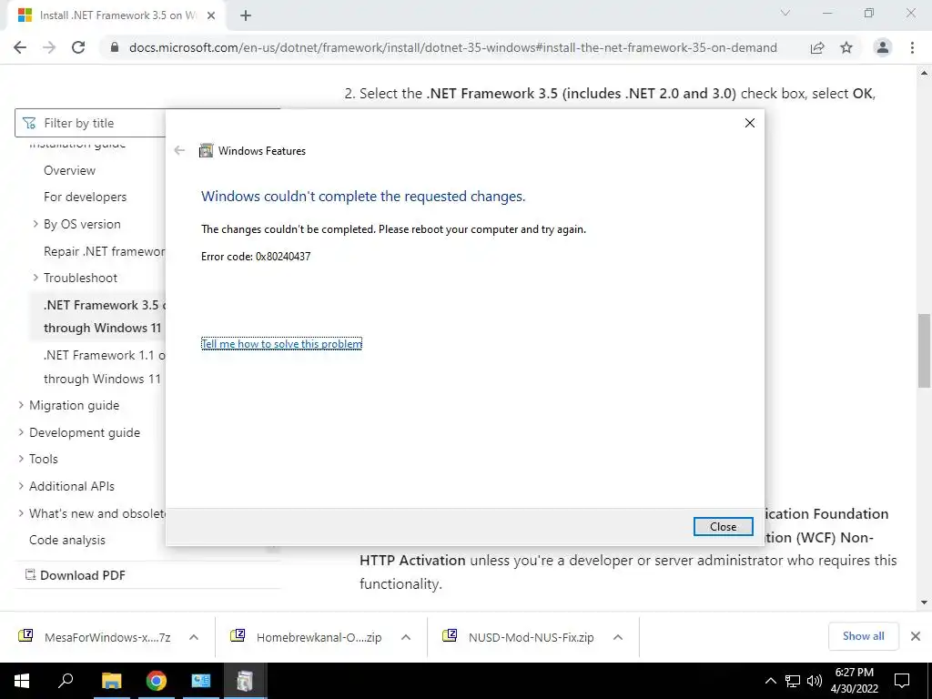This screenshot has width=932, height=699.
Task: Click the padlock site info icon
Action: pyautogui.click(x=116, y=47)
